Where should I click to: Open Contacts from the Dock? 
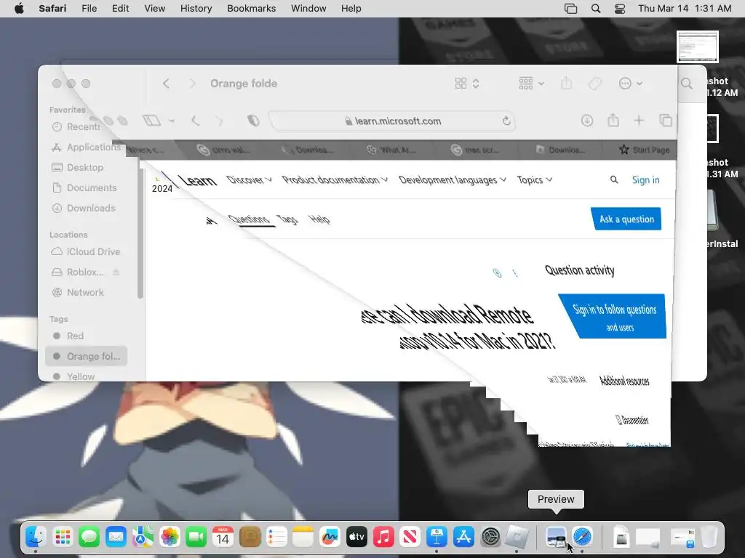(250, 537)
